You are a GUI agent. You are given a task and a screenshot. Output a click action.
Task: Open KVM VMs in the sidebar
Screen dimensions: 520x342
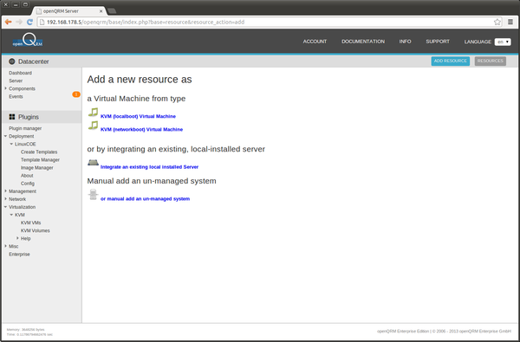(31, 223)
